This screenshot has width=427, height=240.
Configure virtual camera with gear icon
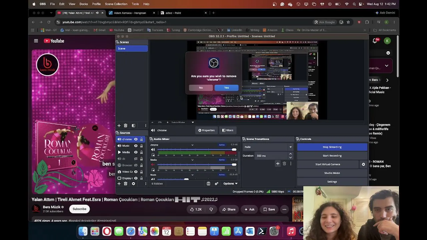point(363,164)
